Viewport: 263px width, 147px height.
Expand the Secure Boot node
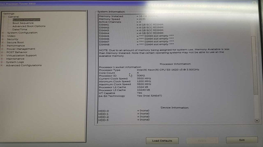click(3, 42)
